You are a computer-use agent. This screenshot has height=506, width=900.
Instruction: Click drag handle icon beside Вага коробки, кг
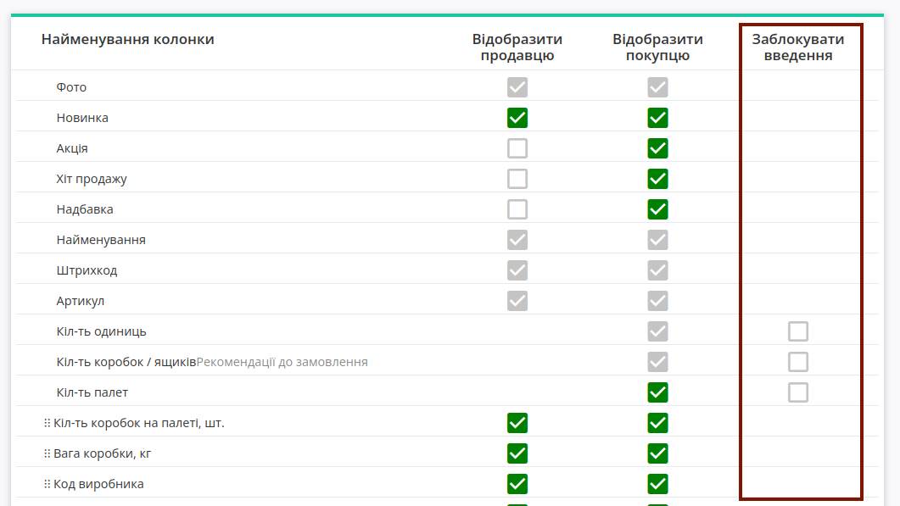[47, 453]
